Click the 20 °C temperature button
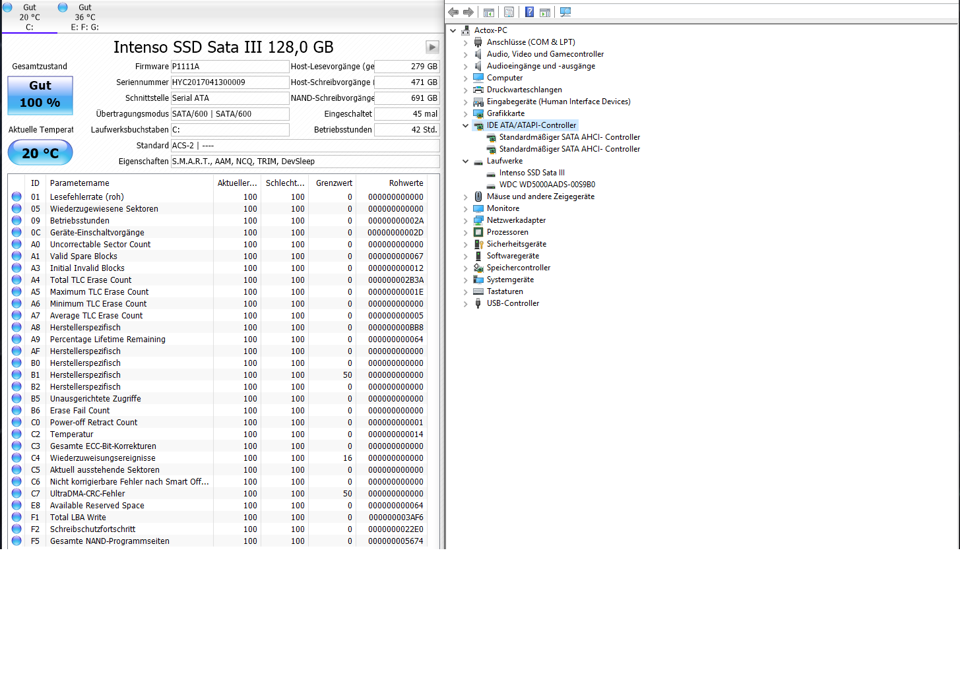 (x=40, y=153)
